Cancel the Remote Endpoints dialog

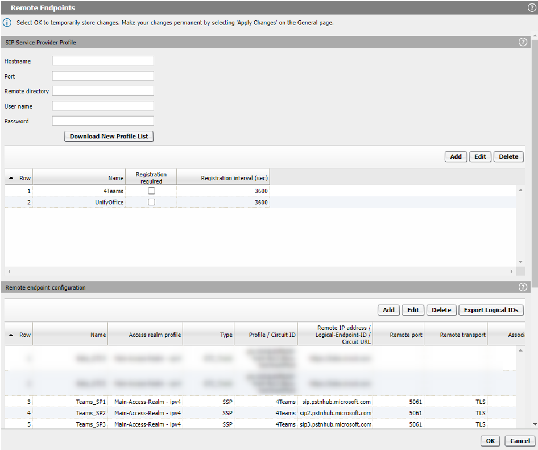point(520,441)
